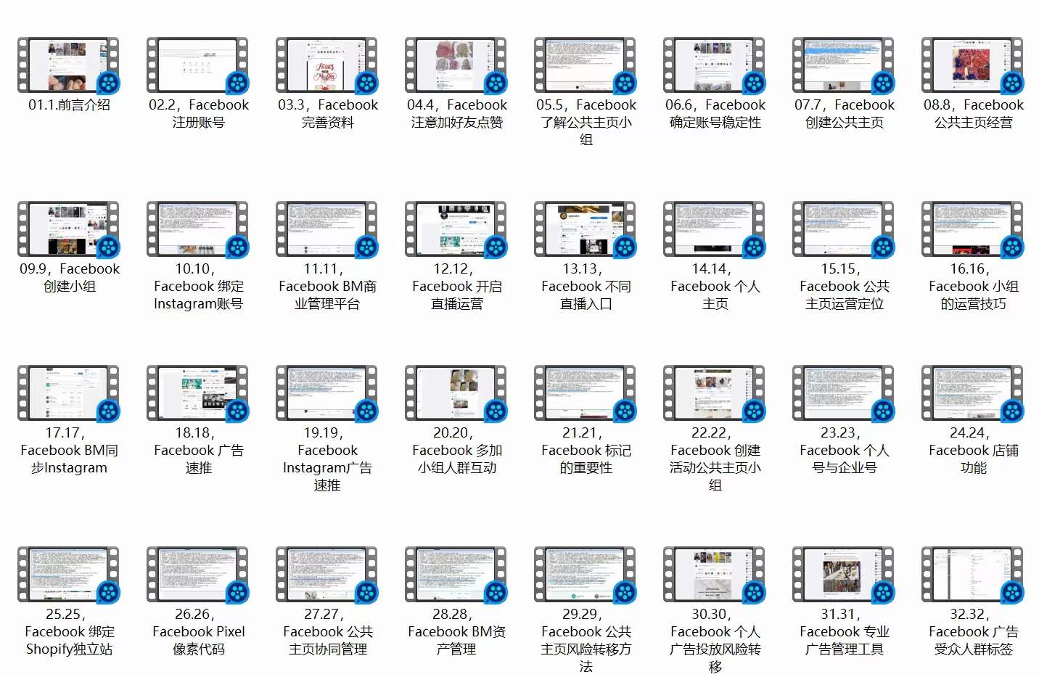Viewport: 1039px width, 677px height.
Task: Click the label 13.13，Facebook 不同直播入口
Action: coord(586,287)
